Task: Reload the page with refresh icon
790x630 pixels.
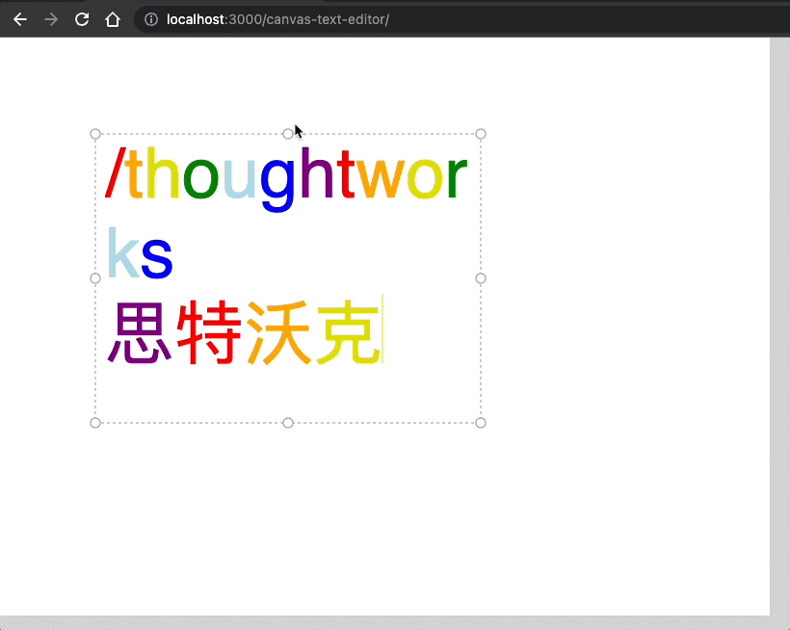Action: (x=82, y=19)
